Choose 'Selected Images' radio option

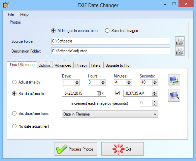pos(107,31)
